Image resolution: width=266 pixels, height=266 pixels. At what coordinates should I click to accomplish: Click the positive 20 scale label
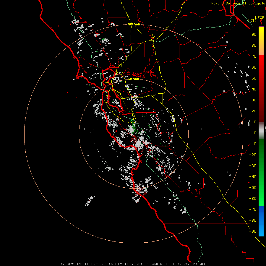(254, 111)
